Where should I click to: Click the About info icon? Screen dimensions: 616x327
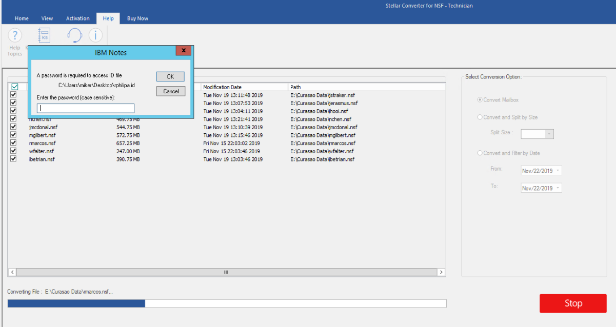[x=95, y=35]
